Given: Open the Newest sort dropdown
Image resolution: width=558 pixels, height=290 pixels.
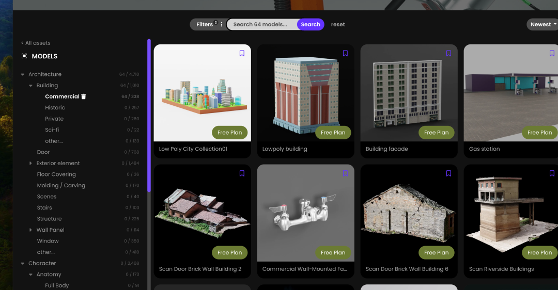Looking at the screenshot, I should tap(543, 24).
